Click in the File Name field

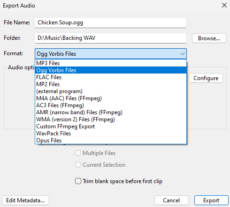[111, 22]
